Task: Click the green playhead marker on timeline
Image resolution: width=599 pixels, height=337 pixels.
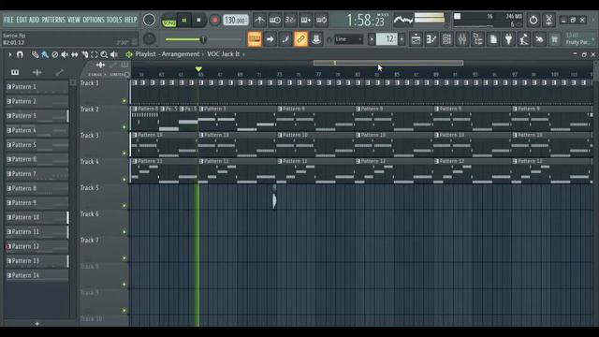Action: coord(198,69)
